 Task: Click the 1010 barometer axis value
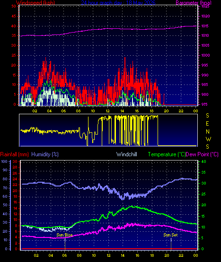point(205,35)
